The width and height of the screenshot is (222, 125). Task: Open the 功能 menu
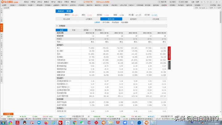coord(60,2)
